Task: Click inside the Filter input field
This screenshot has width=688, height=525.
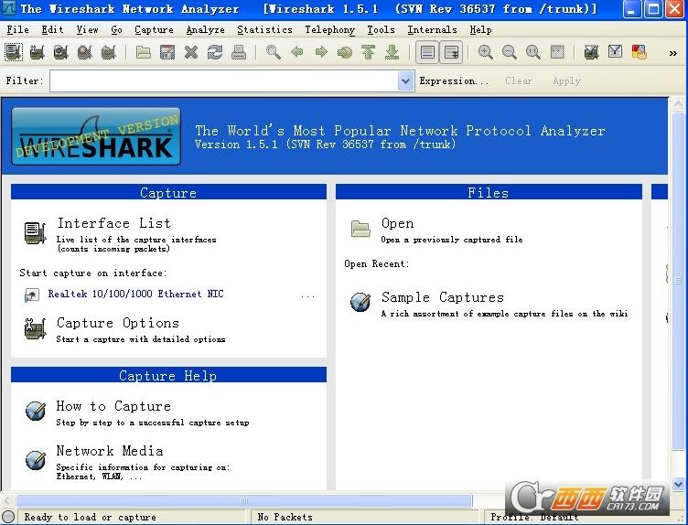Action: 224,81
